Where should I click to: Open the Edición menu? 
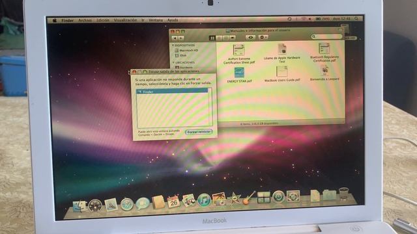click(103, 20)
